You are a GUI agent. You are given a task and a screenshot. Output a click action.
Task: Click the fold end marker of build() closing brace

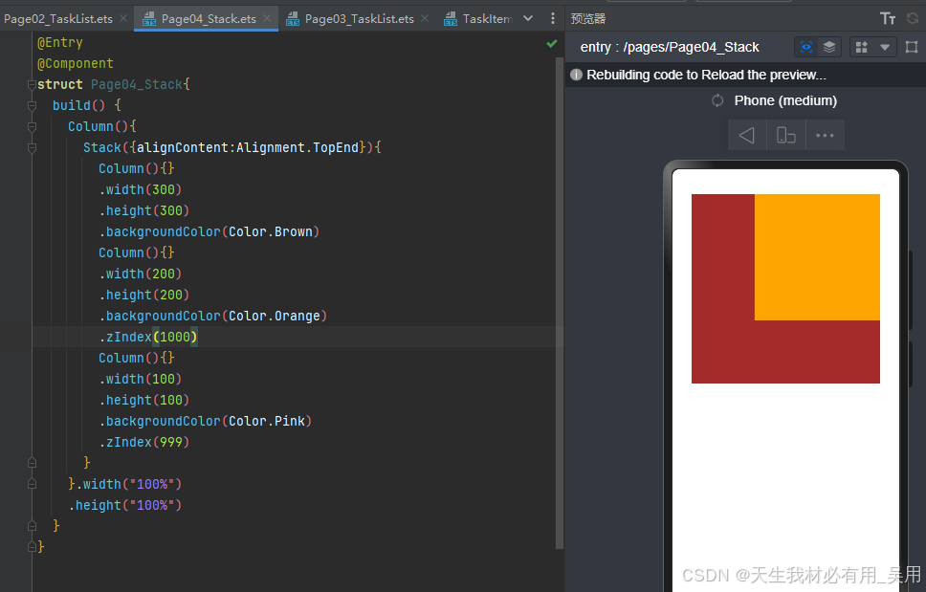pos(32,525)
